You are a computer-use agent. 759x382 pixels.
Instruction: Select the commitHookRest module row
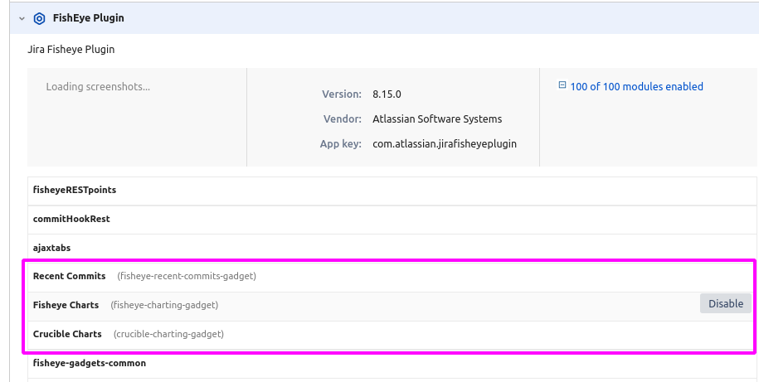[x=392, y=220]
